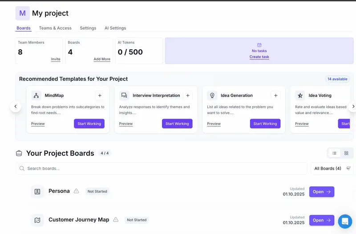
Task: Open the Teams & Access tab
Action: 55,28
